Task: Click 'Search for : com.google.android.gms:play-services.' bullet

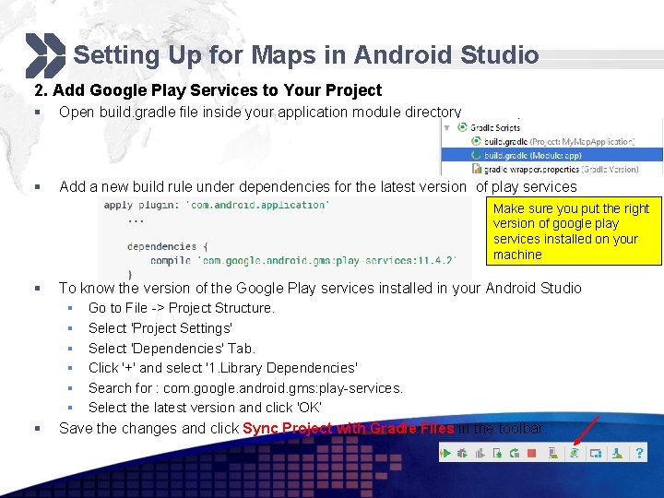Action: coord(245,388)
